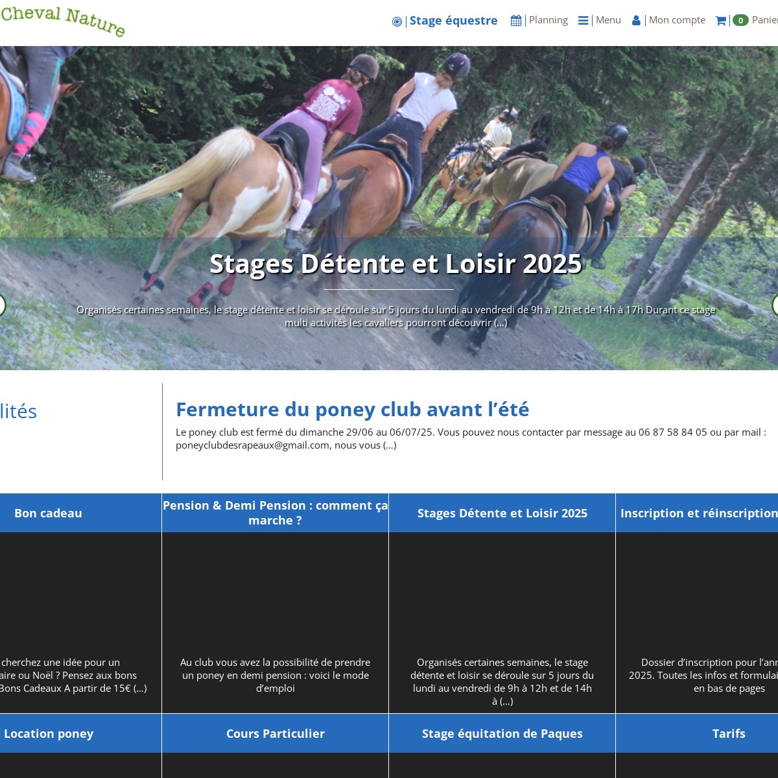
Task: Click the 'Dossier d'inscription' description text
Action: (x=703, y=675)
